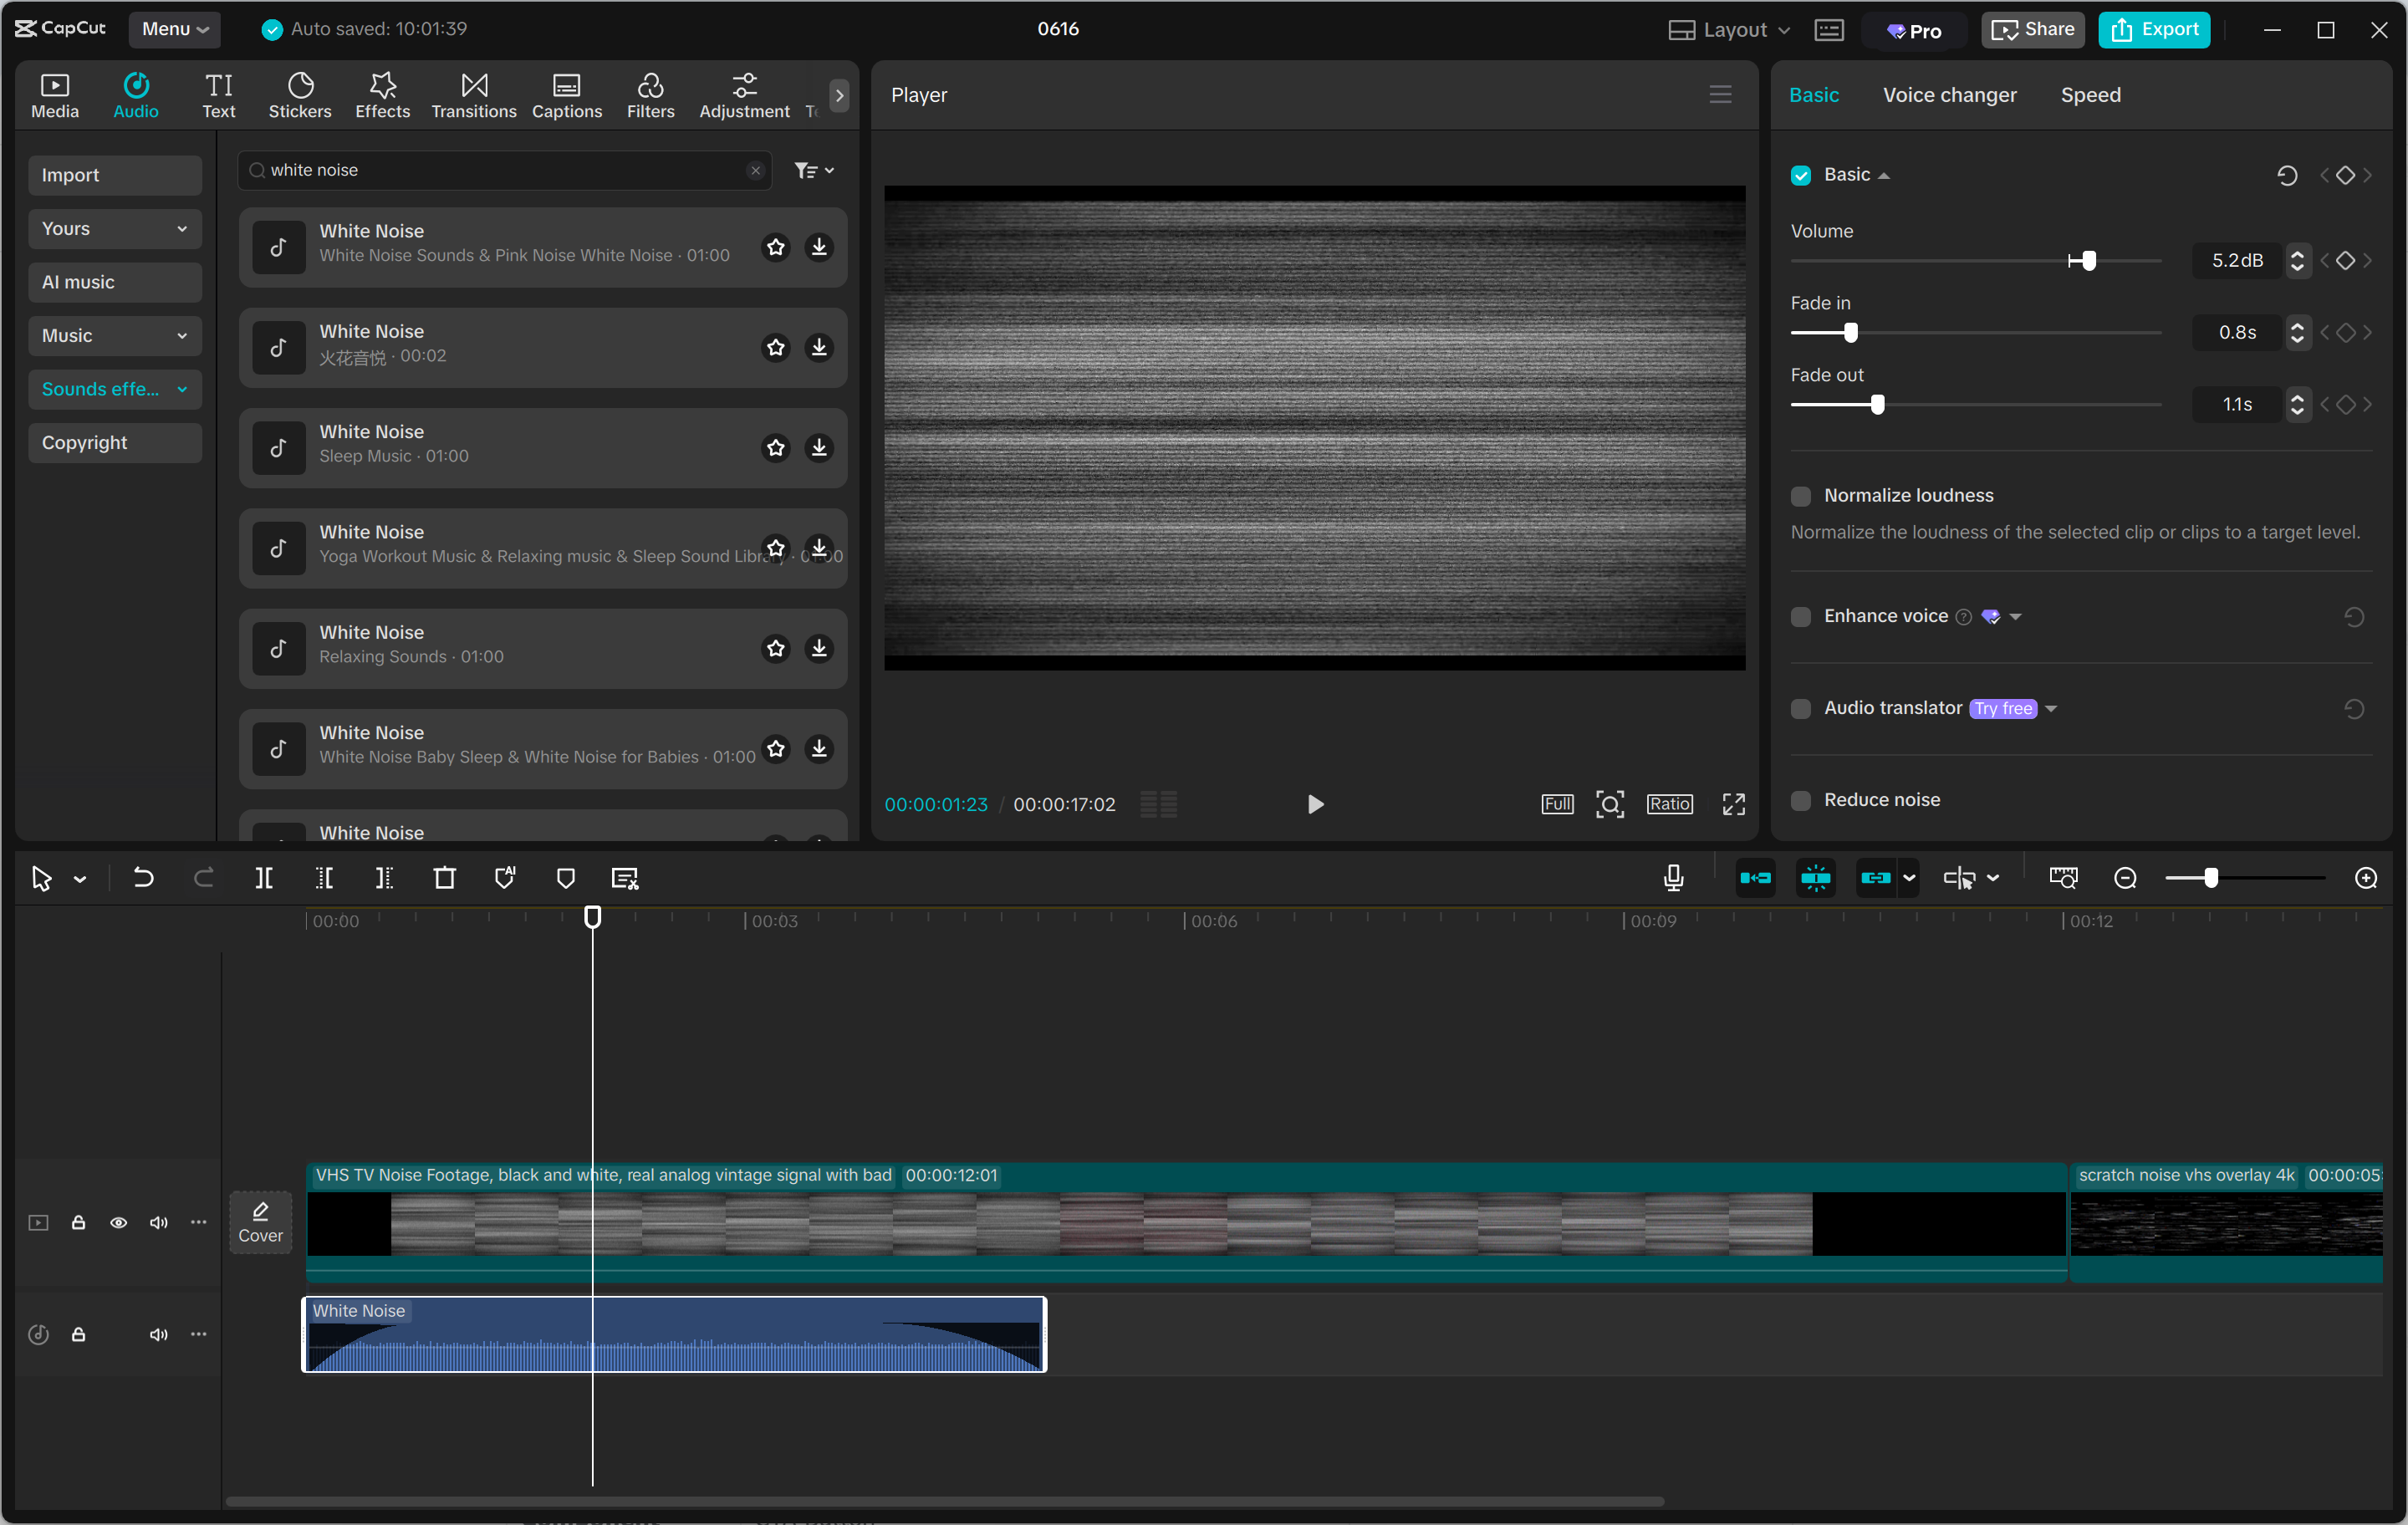This screenshot has width=2408, height=1525.
Task: Click the timeline zoom slider
Action: pos(2211,877)
